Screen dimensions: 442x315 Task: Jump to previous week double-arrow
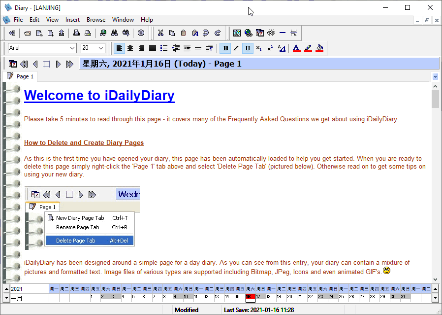coord(24,64)
